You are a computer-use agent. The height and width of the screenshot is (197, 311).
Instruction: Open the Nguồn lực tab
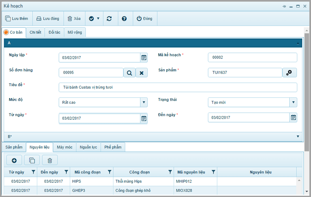coord(88,147)
